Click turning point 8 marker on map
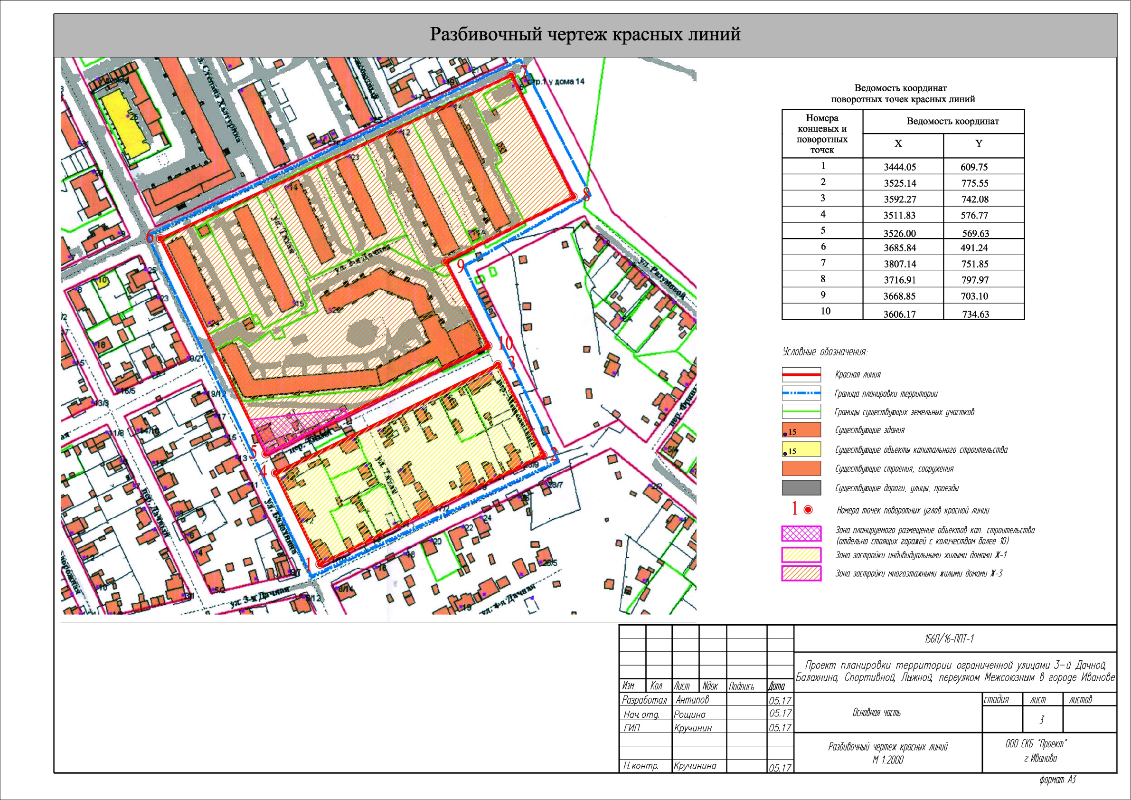 [574, 197]
